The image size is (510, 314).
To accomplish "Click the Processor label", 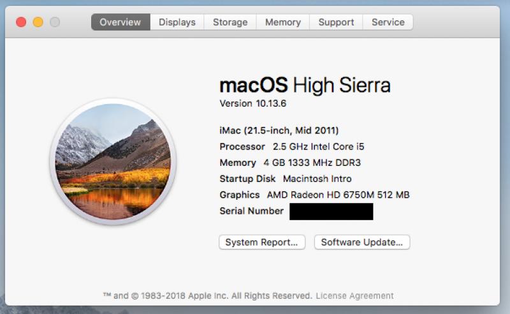I will coord(242,147).
